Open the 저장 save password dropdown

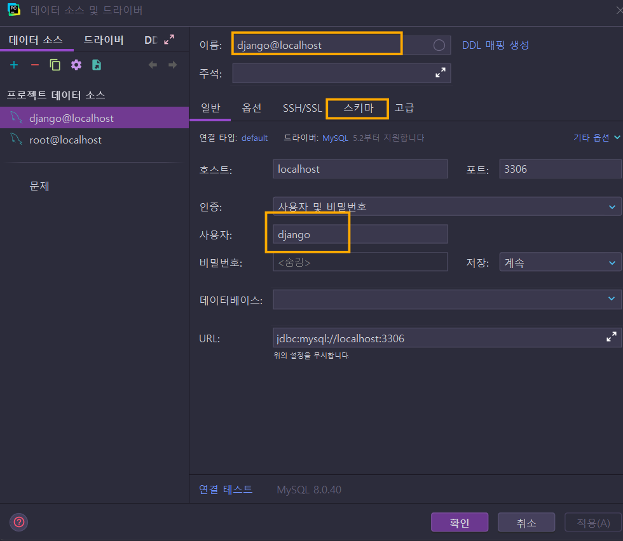click(x=560, y=262)
